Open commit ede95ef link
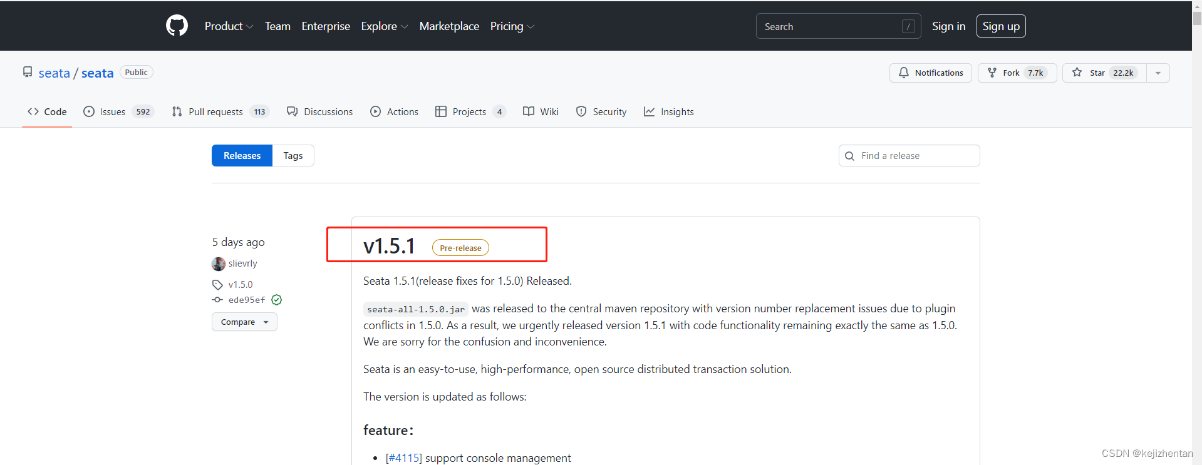 (x=247, y=300)
